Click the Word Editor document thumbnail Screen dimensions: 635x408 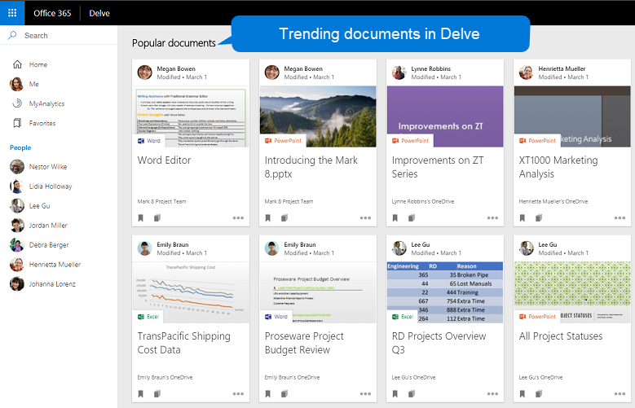pyautogui.click(x=191, y=116)
